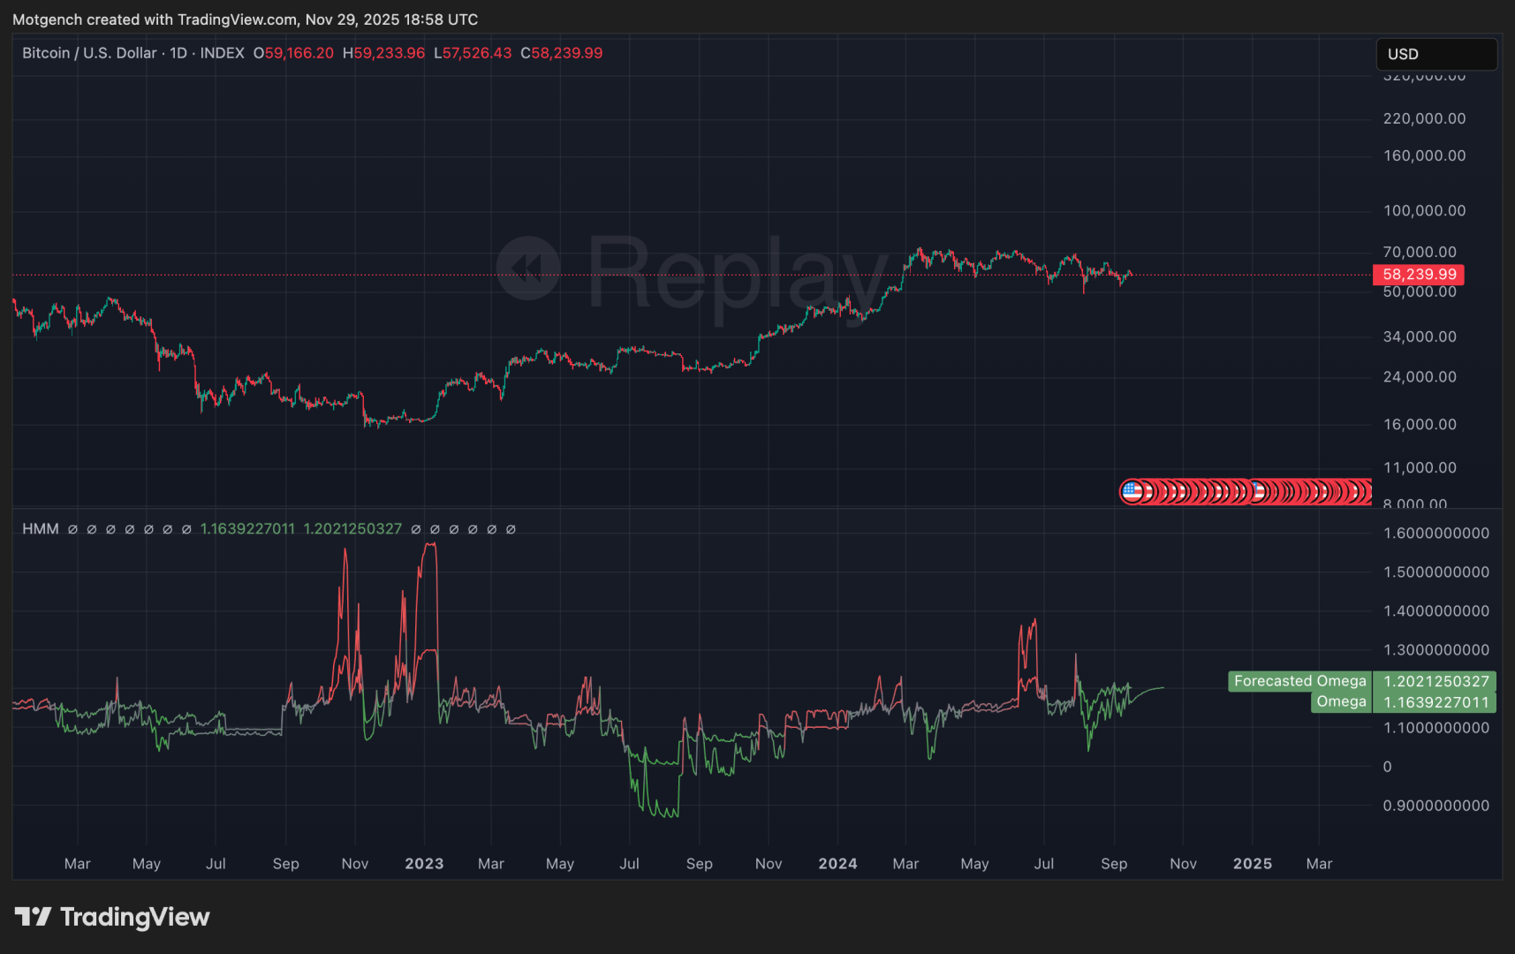Screen dimensions: 1515x954
Task: Click the 100,000.00 level on the price axis
Action: coord(1424,210)
